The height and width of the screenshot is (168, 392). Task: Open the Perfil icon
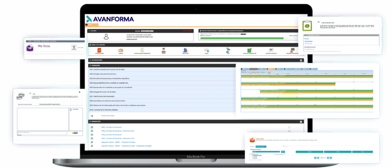click(164, 50)
